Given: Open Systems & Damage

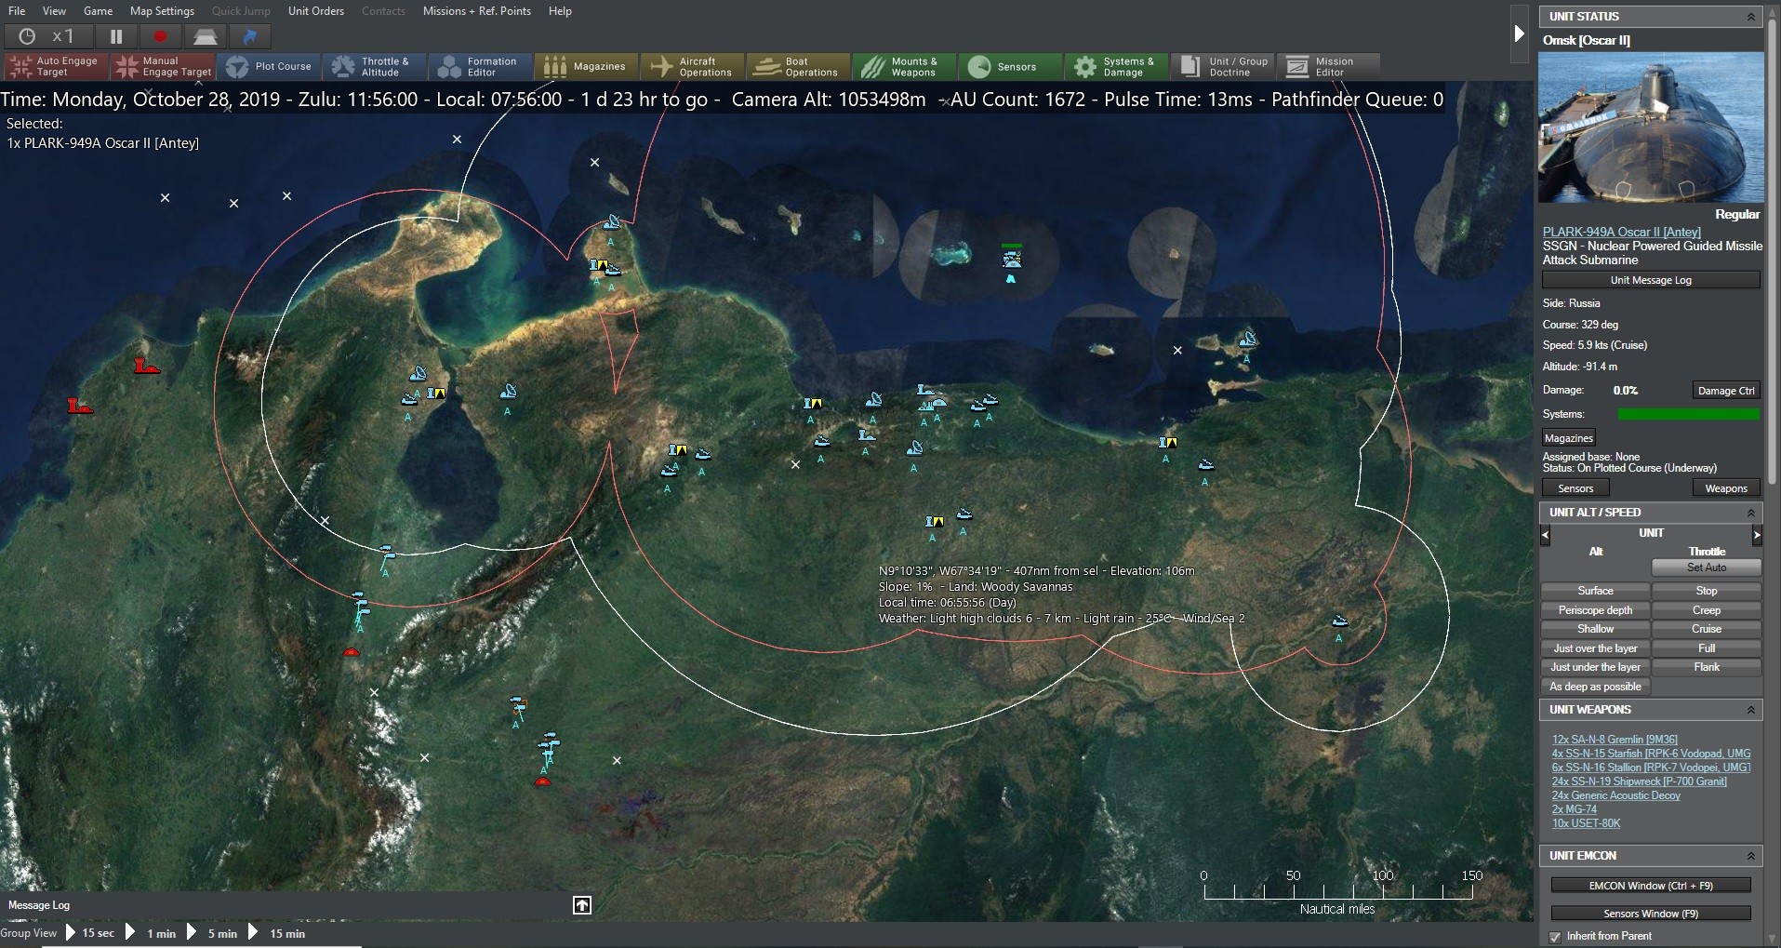Looking at the screenshot, I should [x=1115, y=66].
